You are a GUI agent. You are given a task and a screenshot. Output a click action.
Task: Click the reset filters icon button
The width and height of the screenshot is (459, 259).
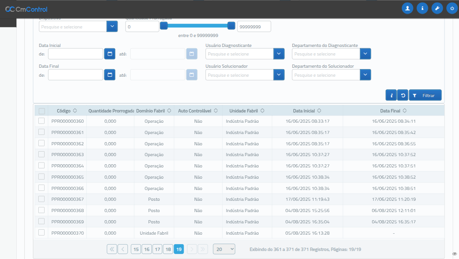(403, 95)
